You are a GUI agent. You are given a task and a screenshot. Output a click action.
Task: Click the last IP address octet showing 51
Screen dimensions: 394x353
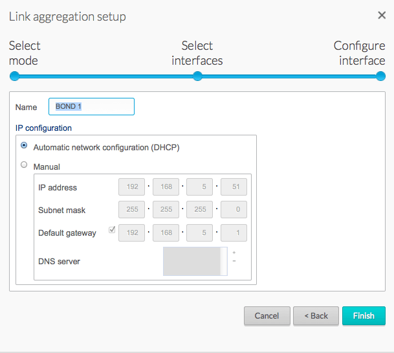pos(234,187)
